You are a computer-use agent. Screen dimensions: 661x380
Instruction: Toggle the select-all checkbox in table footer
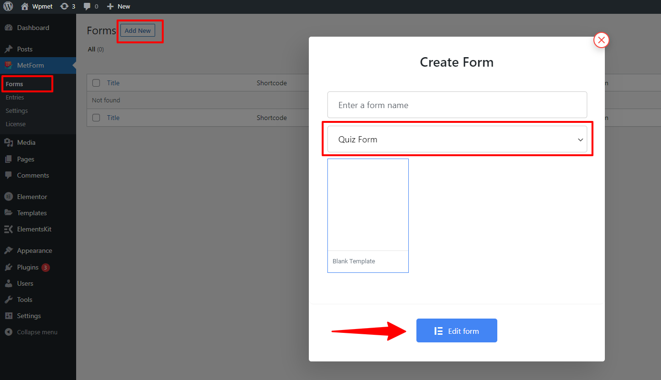96,118
